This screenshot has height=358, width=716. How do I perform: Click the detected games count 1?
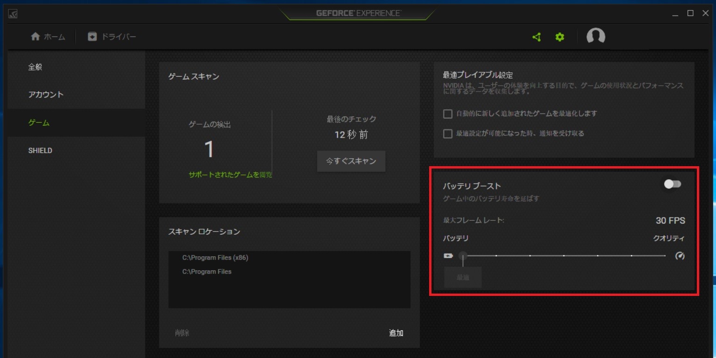[x=209, y=149]
